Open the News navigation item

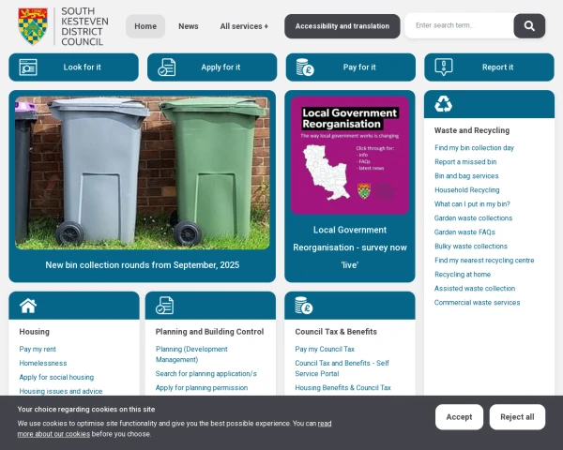(189, 26)
